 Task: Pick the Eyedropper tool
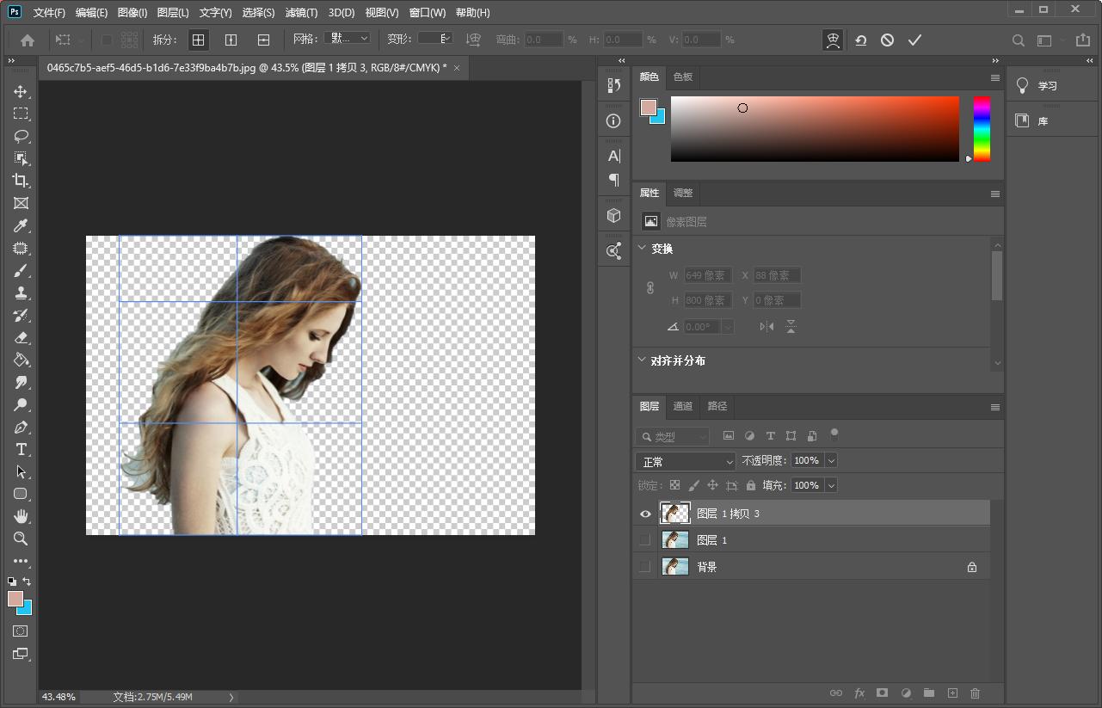click(21, 225)
